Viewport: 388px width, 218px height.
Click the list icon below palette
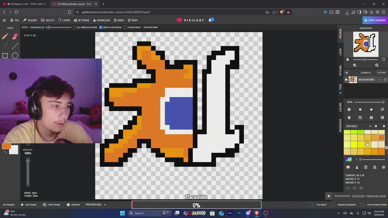[348, 167]
